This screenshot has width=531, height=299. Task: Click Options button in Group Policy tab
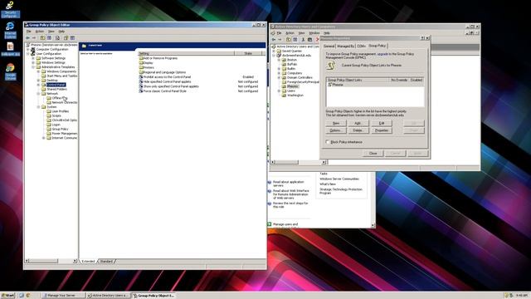point(336,130)
